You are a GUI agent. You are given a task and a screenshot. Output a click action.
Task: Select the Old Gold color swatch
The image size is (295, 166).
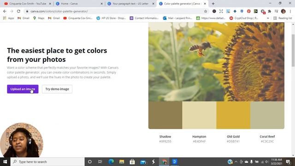tap(233, 115)
